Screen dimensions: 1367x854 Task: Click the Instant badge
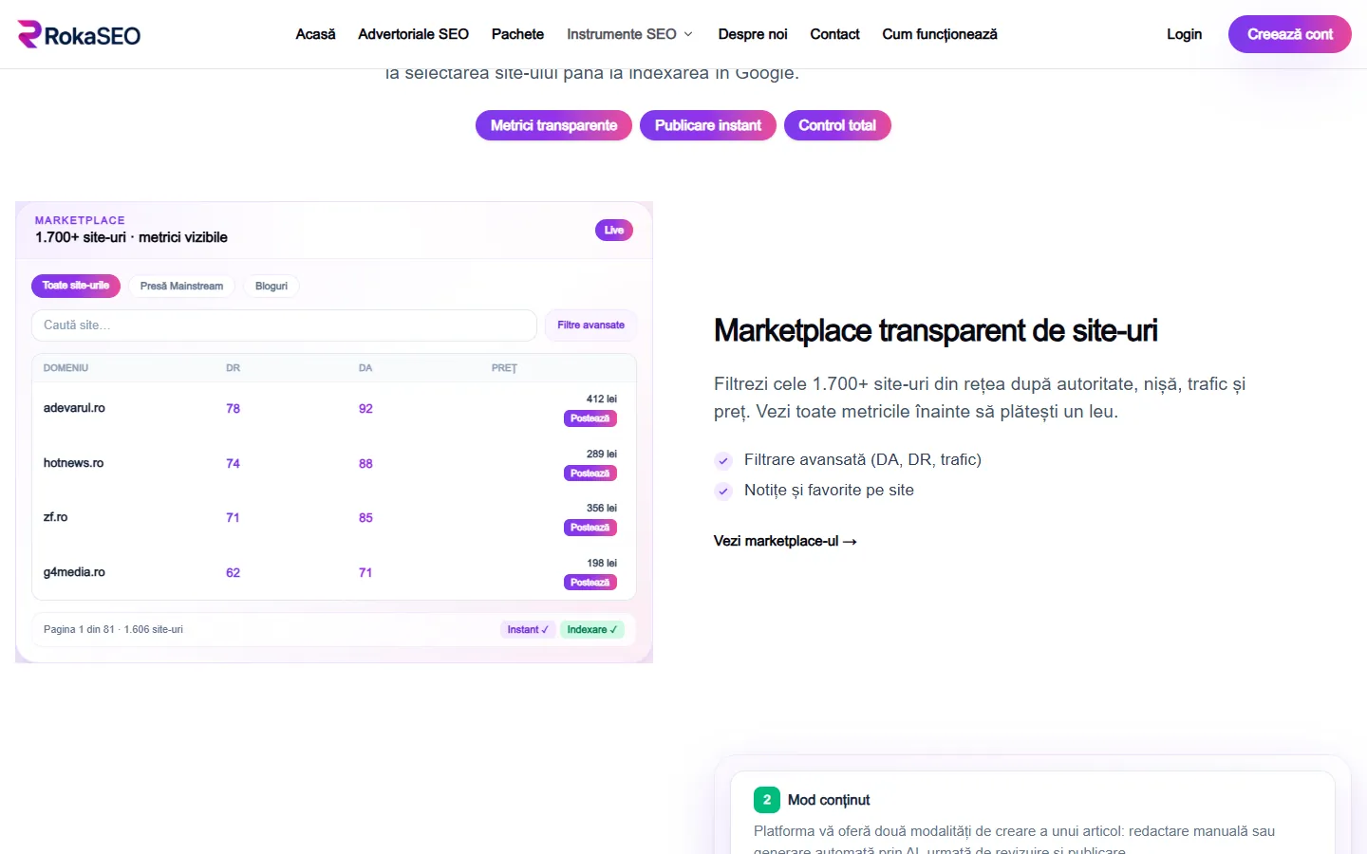[x=528, y=630]
